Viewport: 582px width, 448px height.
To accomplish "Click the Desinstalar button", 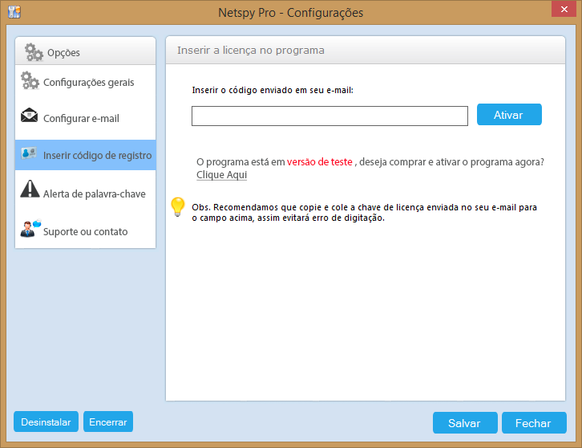I will point(46,422).
